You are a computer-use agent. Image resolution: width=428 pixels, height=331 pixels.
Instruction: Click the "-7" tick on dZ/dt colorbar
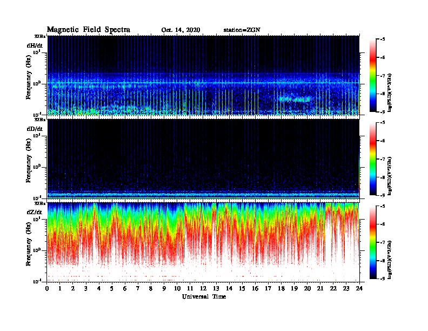(x=383, y=242)
